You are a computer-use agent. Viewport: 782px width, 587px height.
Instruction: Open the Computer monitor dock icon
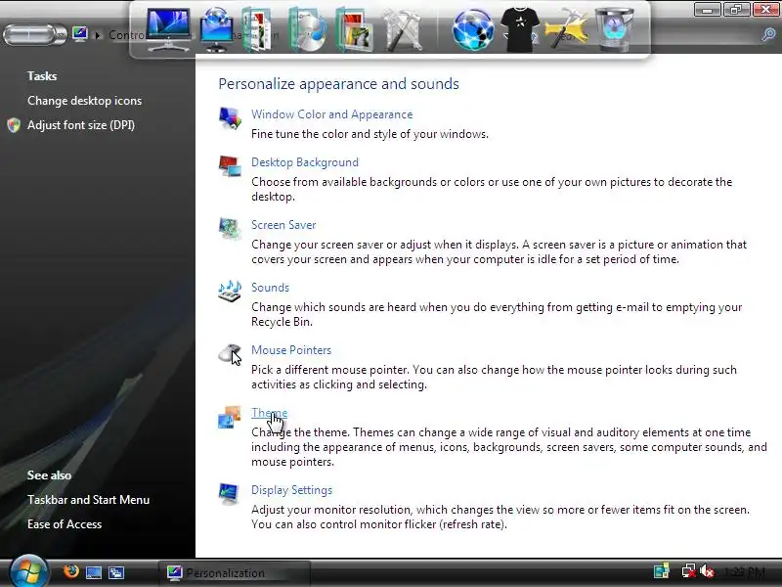168,29
